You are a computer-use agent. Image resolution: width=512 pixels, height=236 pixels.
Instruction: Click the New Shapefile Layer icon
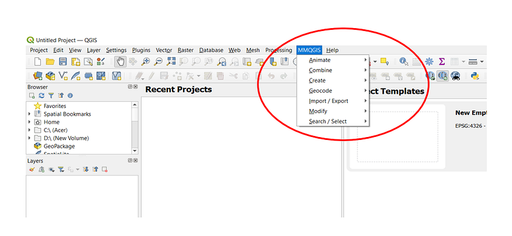(63, 76)
